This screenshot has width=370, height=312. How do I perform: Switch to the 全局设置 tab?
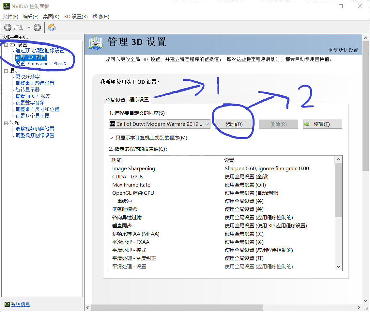(x=115, y=100)
